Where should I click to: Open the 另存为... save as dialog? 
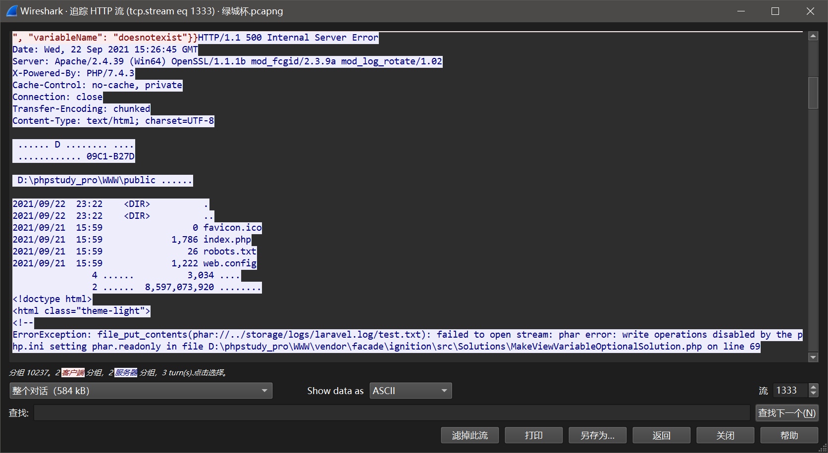[x=597, y=435]
